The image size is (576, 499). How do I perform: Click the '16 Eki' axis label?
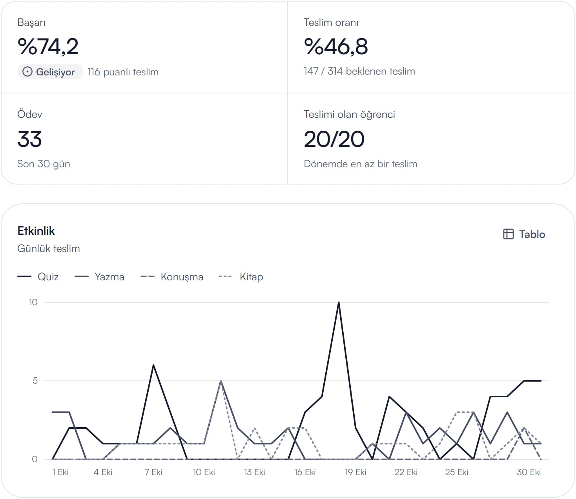[305, 472]
